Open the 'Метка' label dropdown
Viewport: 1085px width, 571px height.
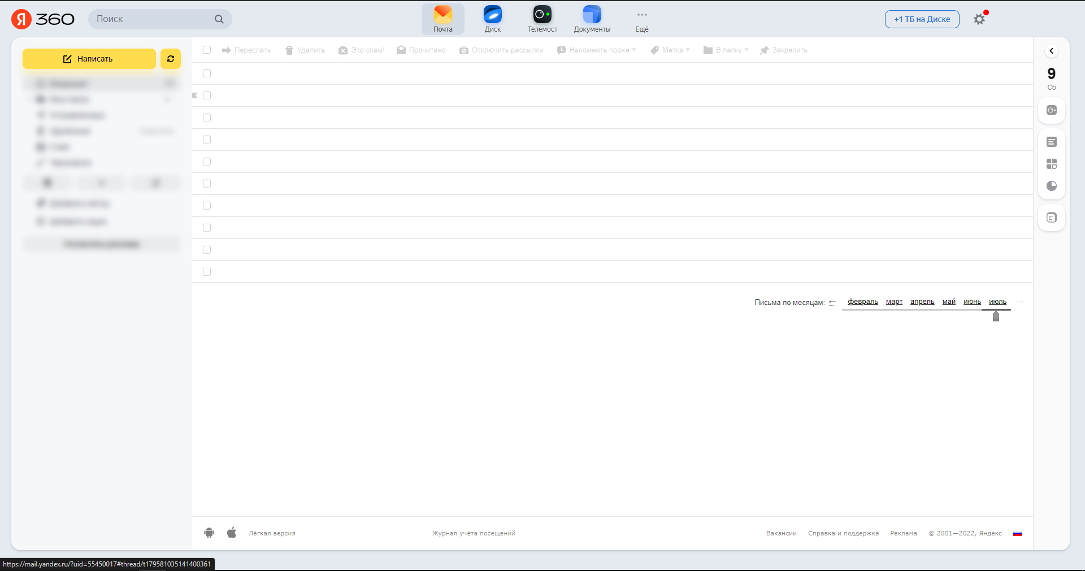pyautogui.click(x=670, y=50)
